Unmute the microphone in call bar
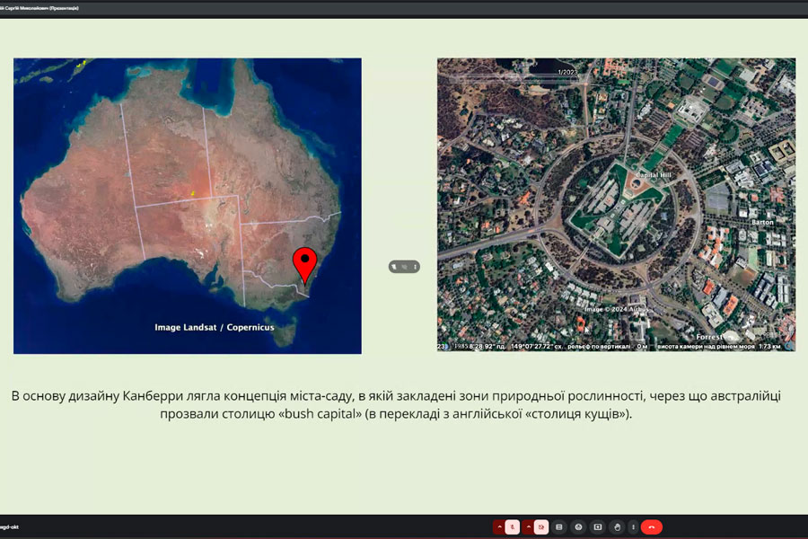Screen dimensions: 808x539 pos(513,526)
